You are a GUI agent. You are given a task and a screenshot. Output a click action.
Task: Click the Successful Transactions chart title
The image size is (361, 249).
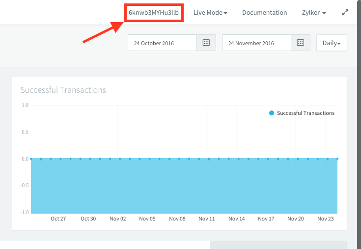pyautogui.click(x=63, y=90)
